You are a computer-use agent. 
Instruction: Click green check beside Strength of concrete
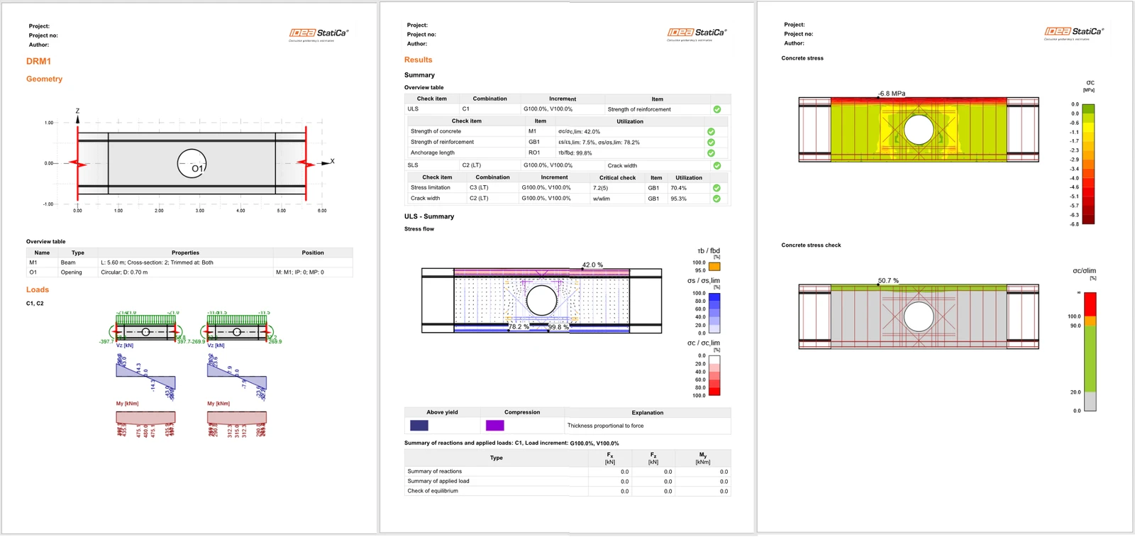pyautogui.click(x=711, y=131)
